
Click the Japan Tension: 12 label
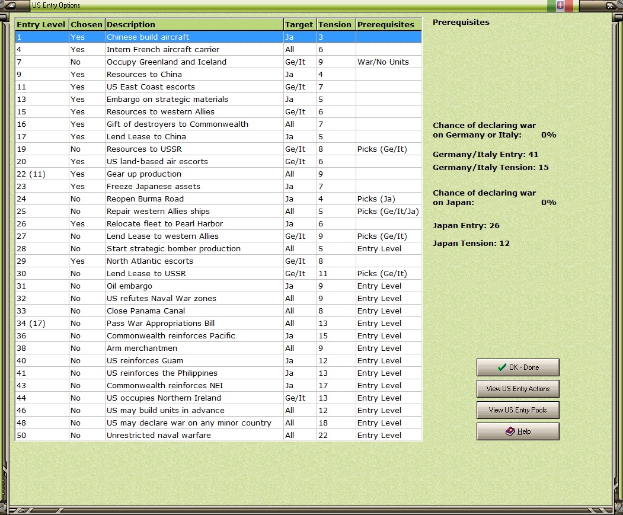pos(471,243)
